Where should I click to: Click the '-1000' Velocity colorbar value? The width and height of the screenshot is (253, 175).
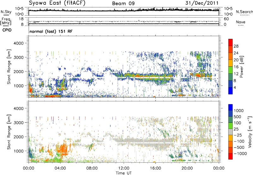[240, 154]
